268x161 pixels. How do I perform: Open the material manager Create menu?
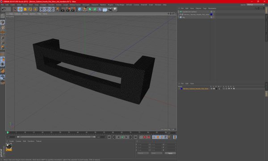(12, 141)
